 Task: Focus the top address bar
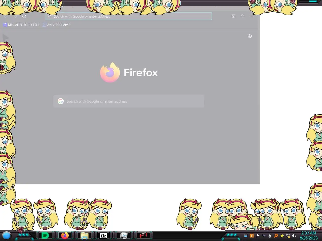129,16
